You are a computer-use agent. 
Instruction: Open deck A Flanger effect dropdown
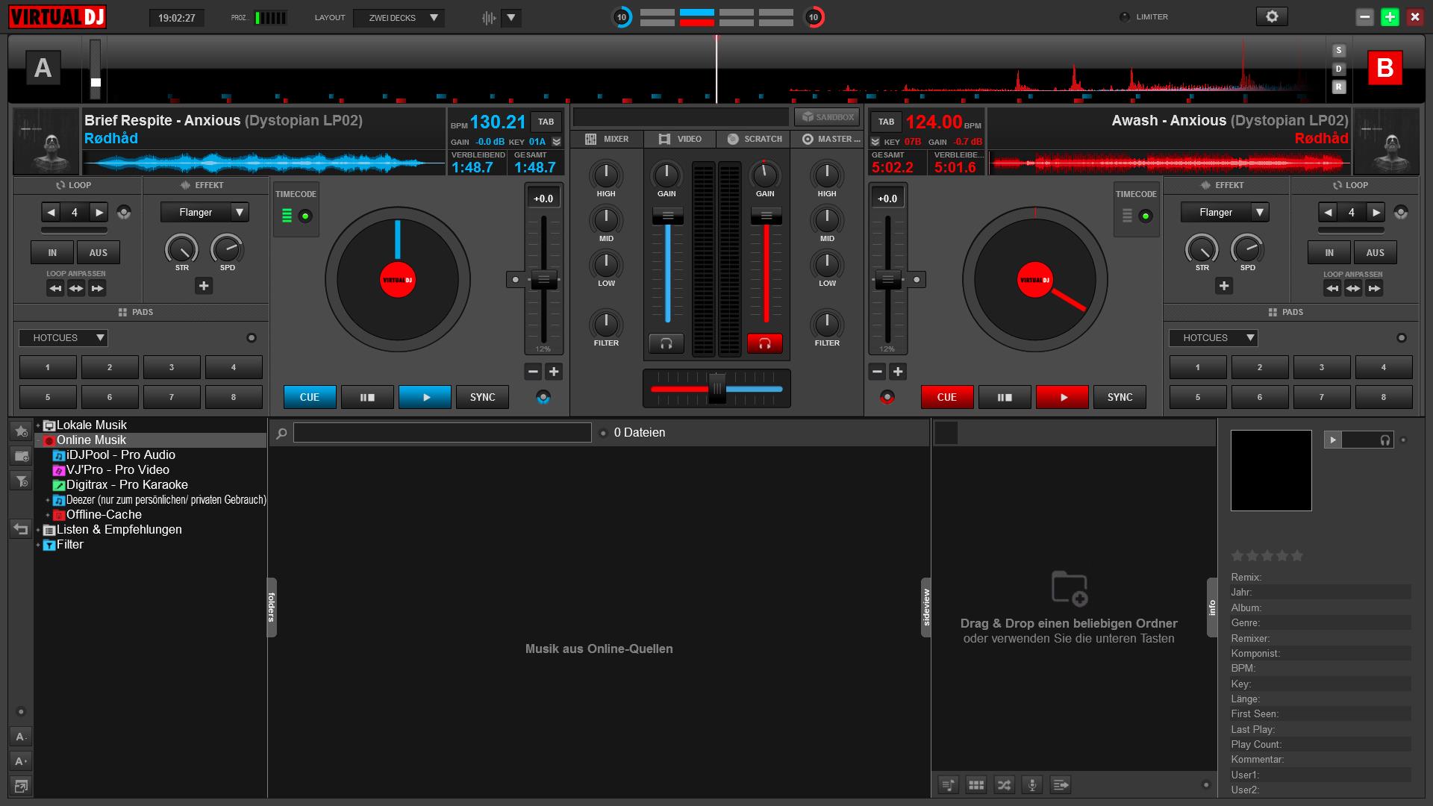click(x=240, y=212)
